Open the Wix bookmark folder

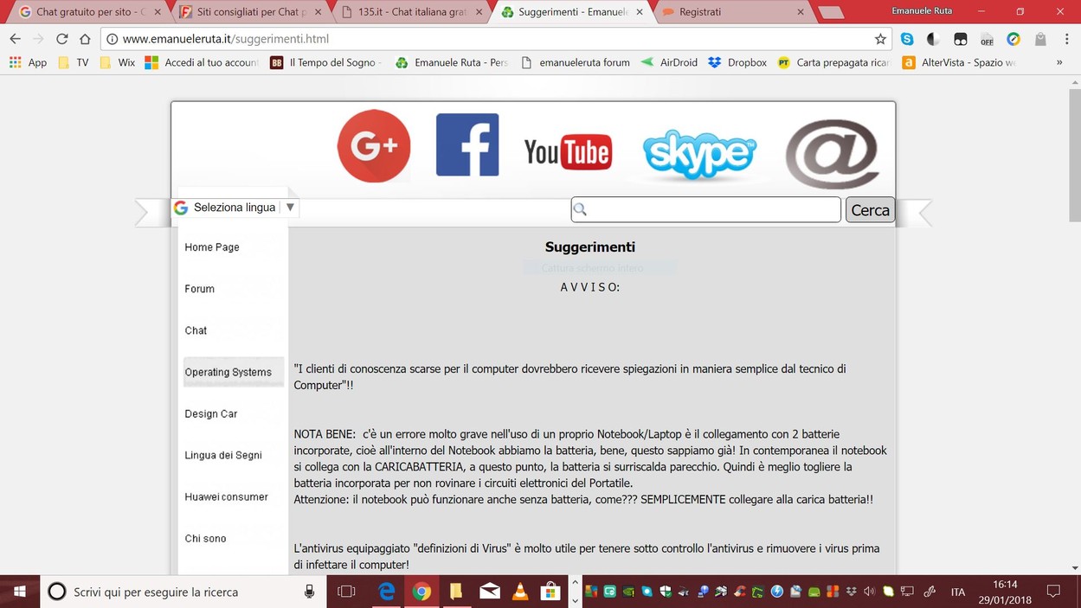pos(118,62)
